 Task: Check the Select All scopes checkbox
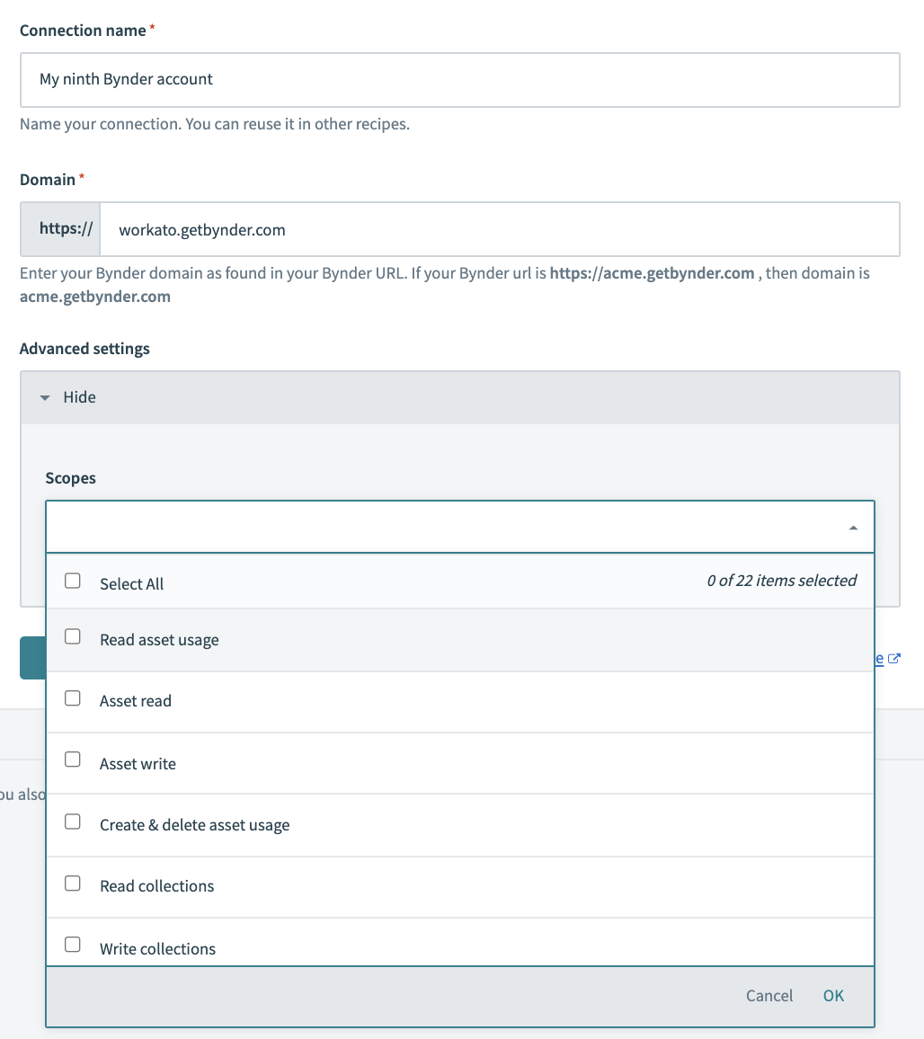pyautogui.click(x=73, y=581)
